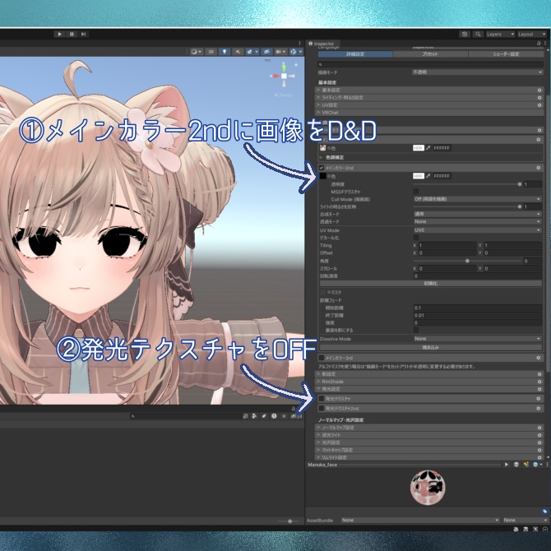The image size is (551, 551).
Task: Click black メインカラー2nd texture slot
Action: [x=322, y=176]
